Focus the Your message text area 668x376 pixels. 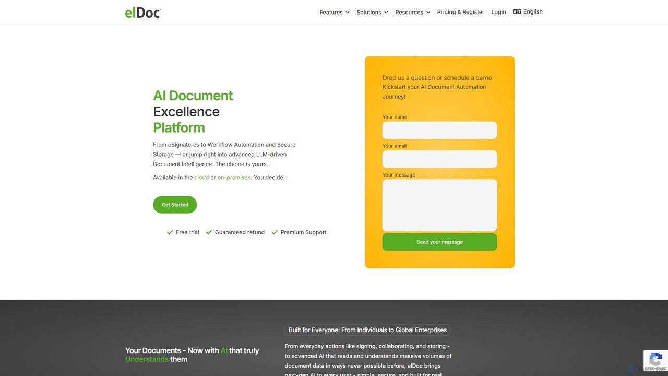click(x=439, y=205)
